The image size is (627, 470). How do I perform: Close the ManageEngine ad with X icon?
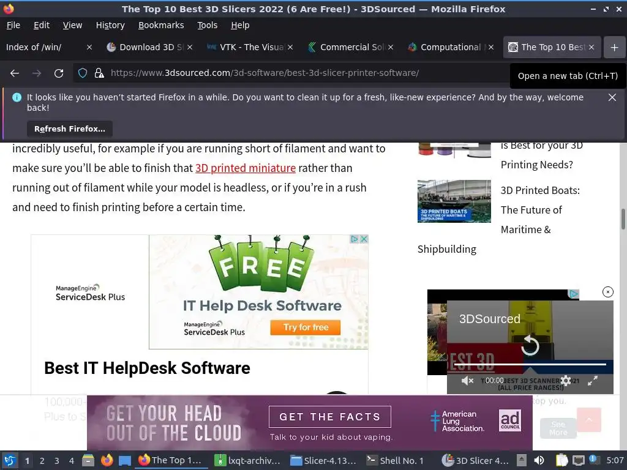(x=364, y=239)
